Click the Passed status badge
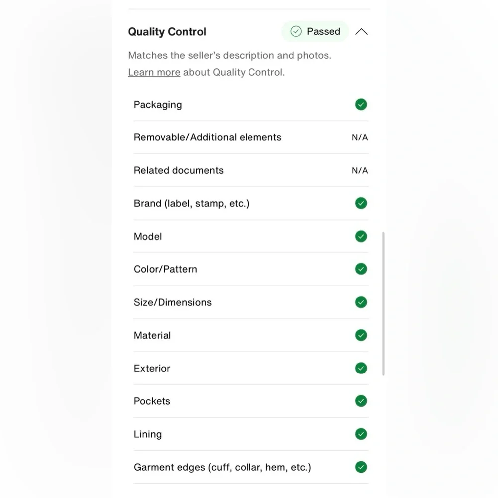The height and width of the screenshot is (498, 498). (x=315, y=32)
